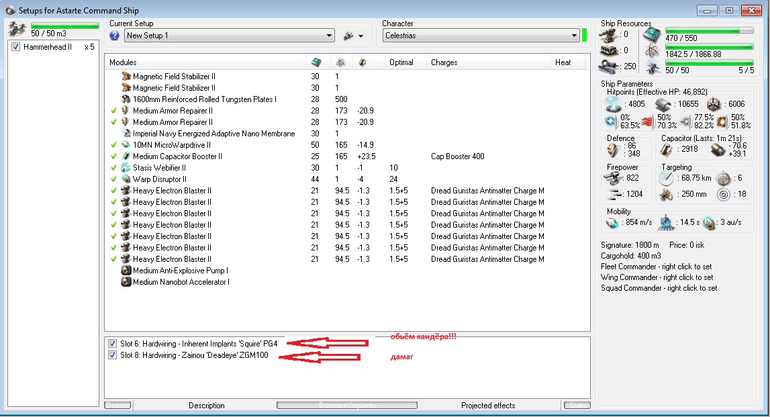Switch to the Boosters\Implants tab
The image size is (770, 417).
pyautogui.click(x=347, y=405)
